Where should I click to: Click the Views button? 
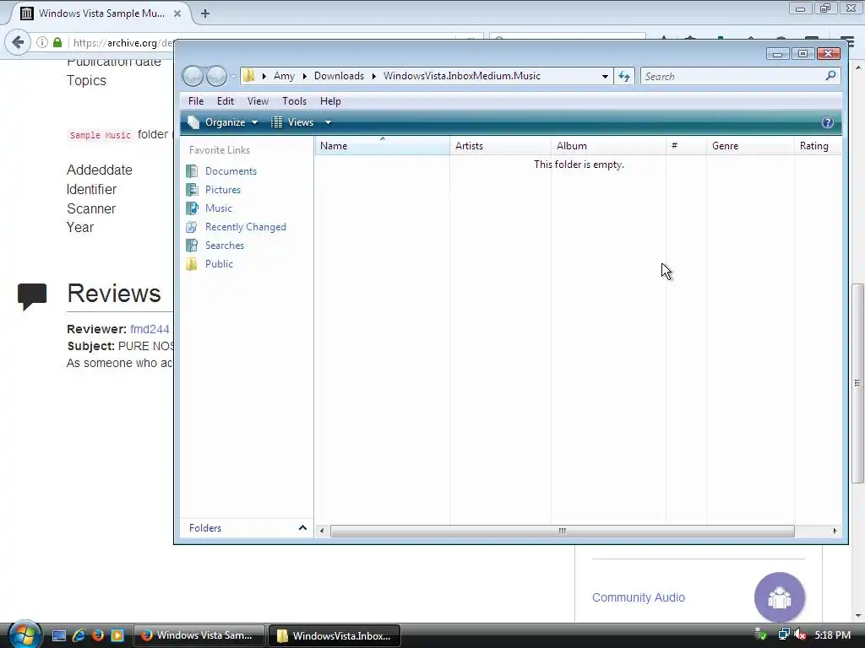tap(292, 122)
